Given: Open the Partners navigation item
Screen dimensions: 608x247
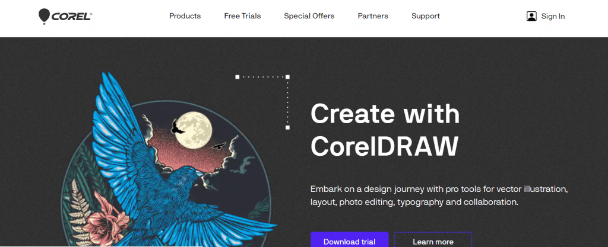Looking at the screenshot, I should point(373,16).
